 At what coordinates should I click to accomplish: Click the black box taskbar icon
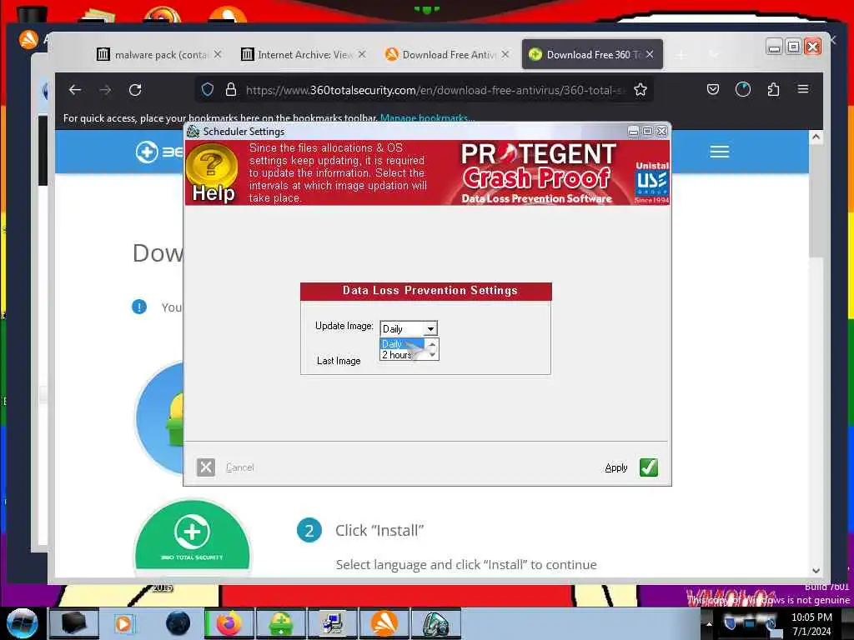click(74, 623)
